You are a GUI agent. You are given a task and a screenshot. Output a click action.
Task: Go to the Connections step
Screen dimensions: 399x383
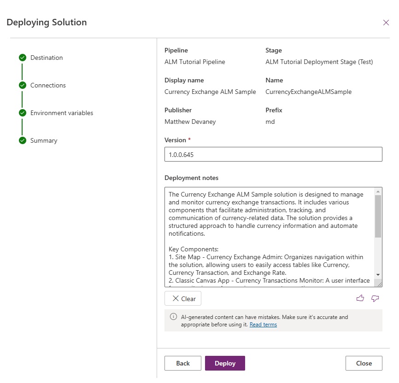click(48, 85)
